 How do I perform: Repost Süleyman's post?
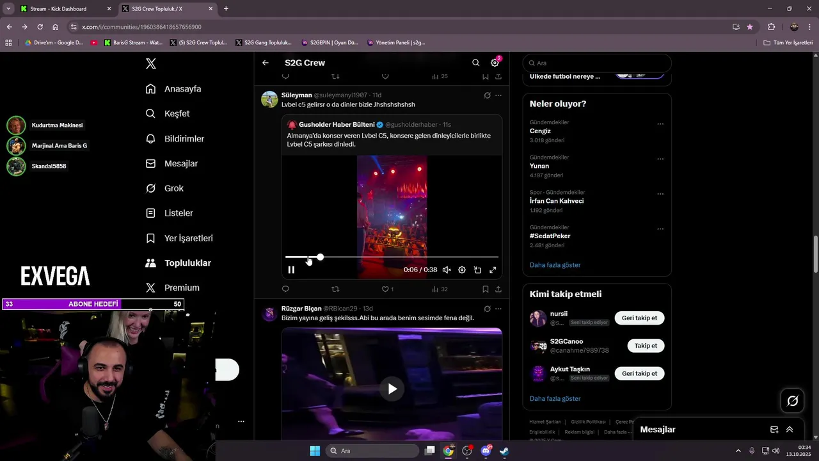click(335, 289)
